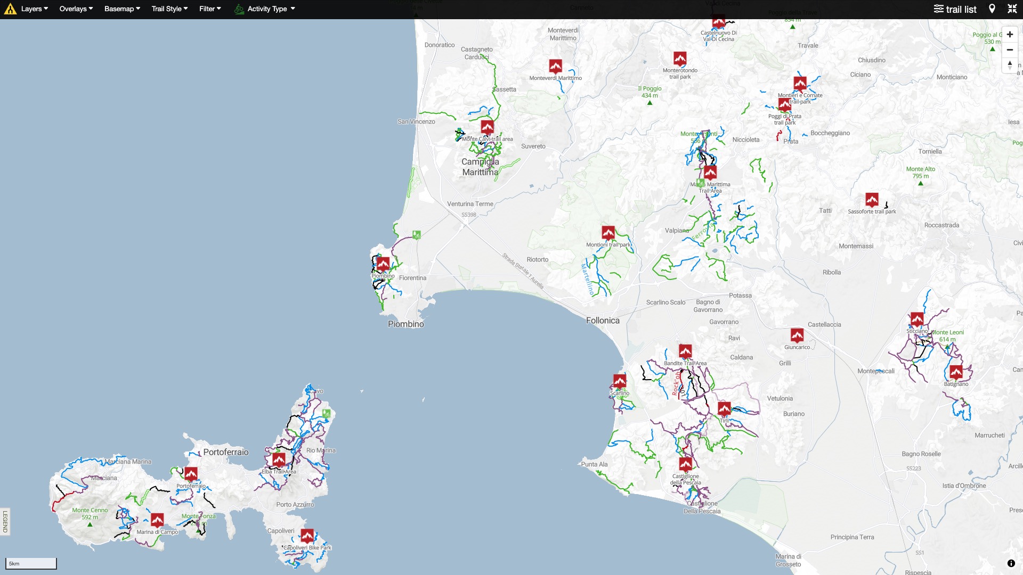Open the Layers dropdown menu
Screen dimensions: 1023x575
click(x=34, y=9)
